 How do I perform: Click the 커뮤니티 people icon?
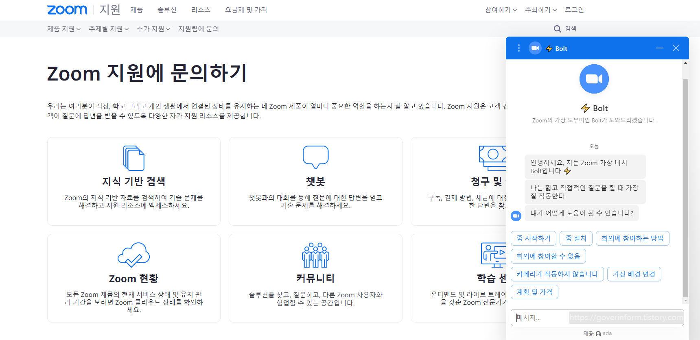[315, 255]
